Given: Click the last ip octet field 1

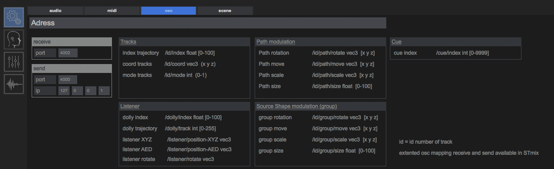Looking at the screenshot, I should coord(103,91).
